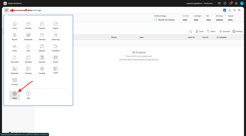Open the favorites star icon

point(230,10)
